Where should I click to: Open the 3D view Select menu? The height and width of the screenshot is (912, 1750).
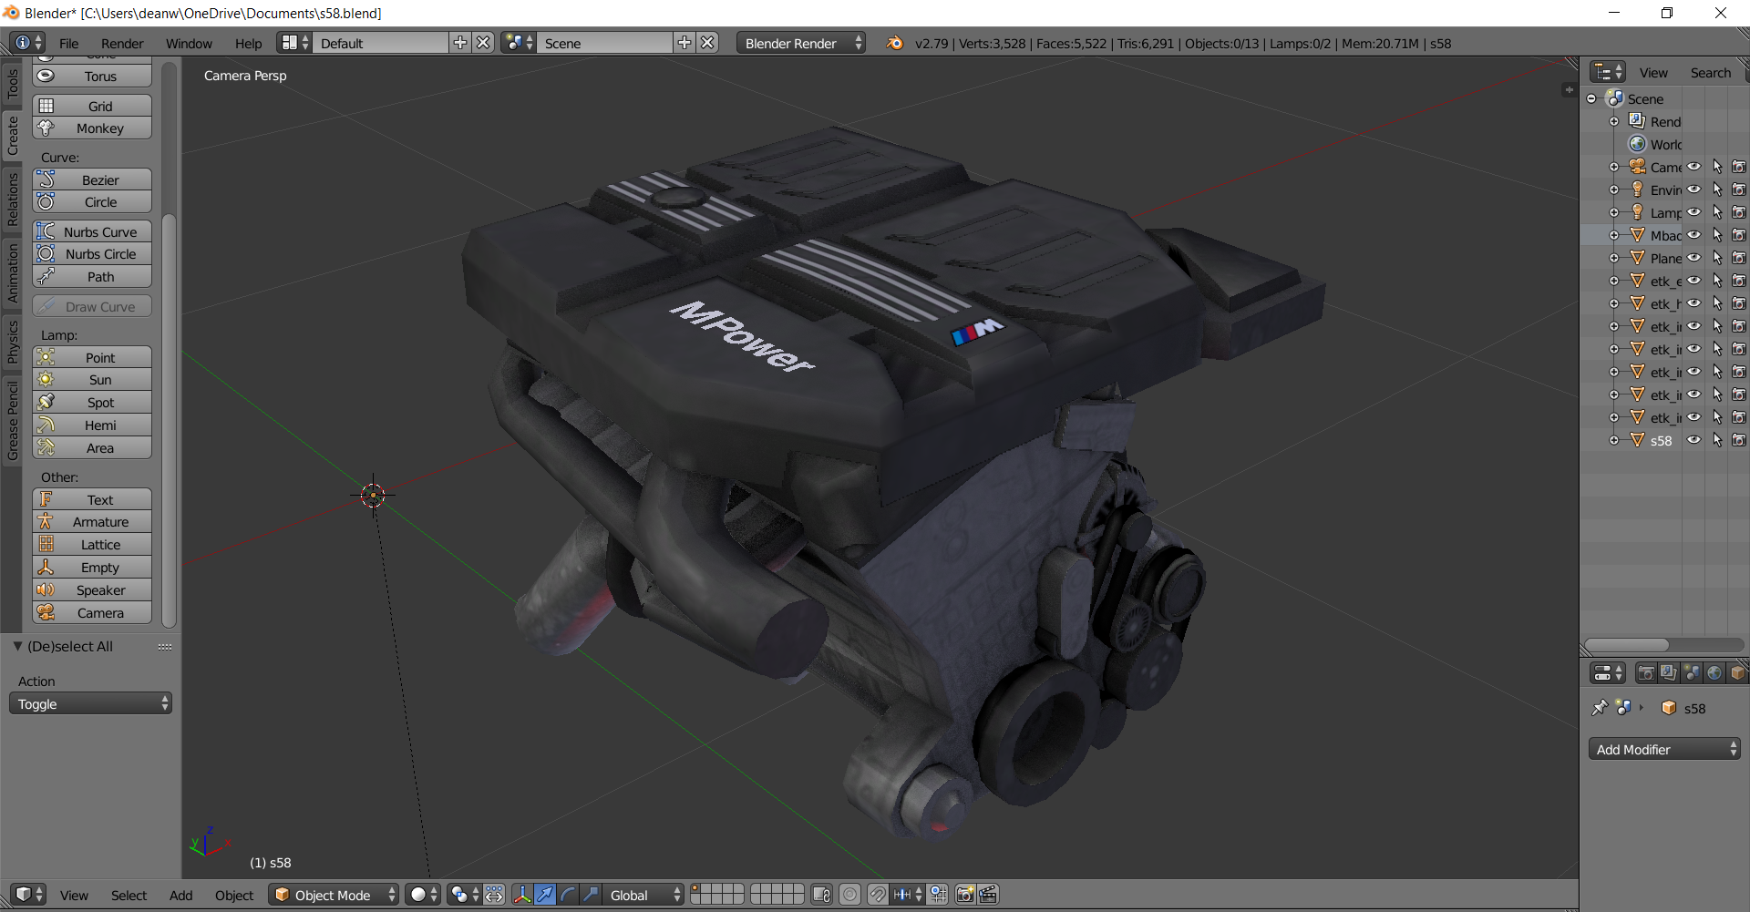coord(129,895)
